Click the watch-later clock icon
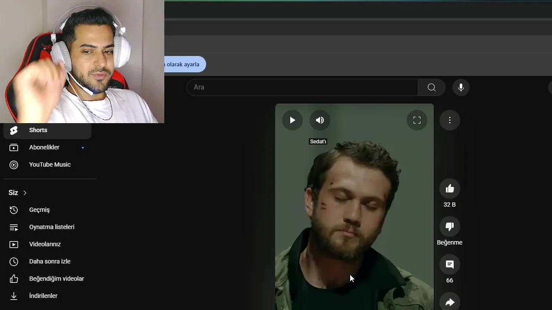552x310 pixels. pyautogui.click(x=14, y=261)
